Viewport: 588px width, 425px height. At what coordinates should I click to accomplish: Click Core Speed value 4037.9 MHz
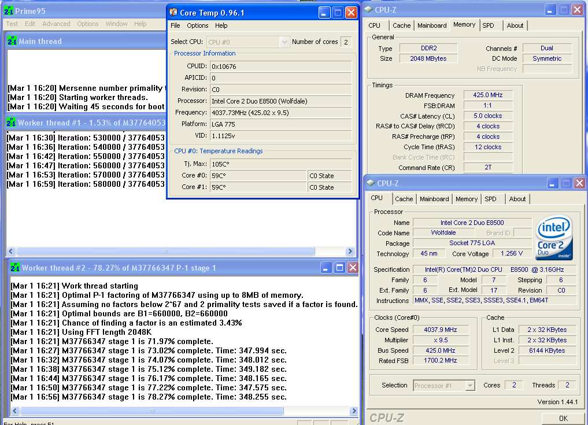tap(441, 330)
